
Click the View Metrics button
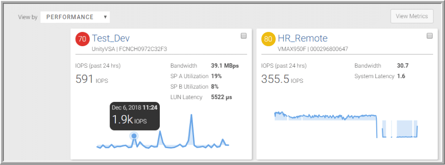(x=412, y=16)
